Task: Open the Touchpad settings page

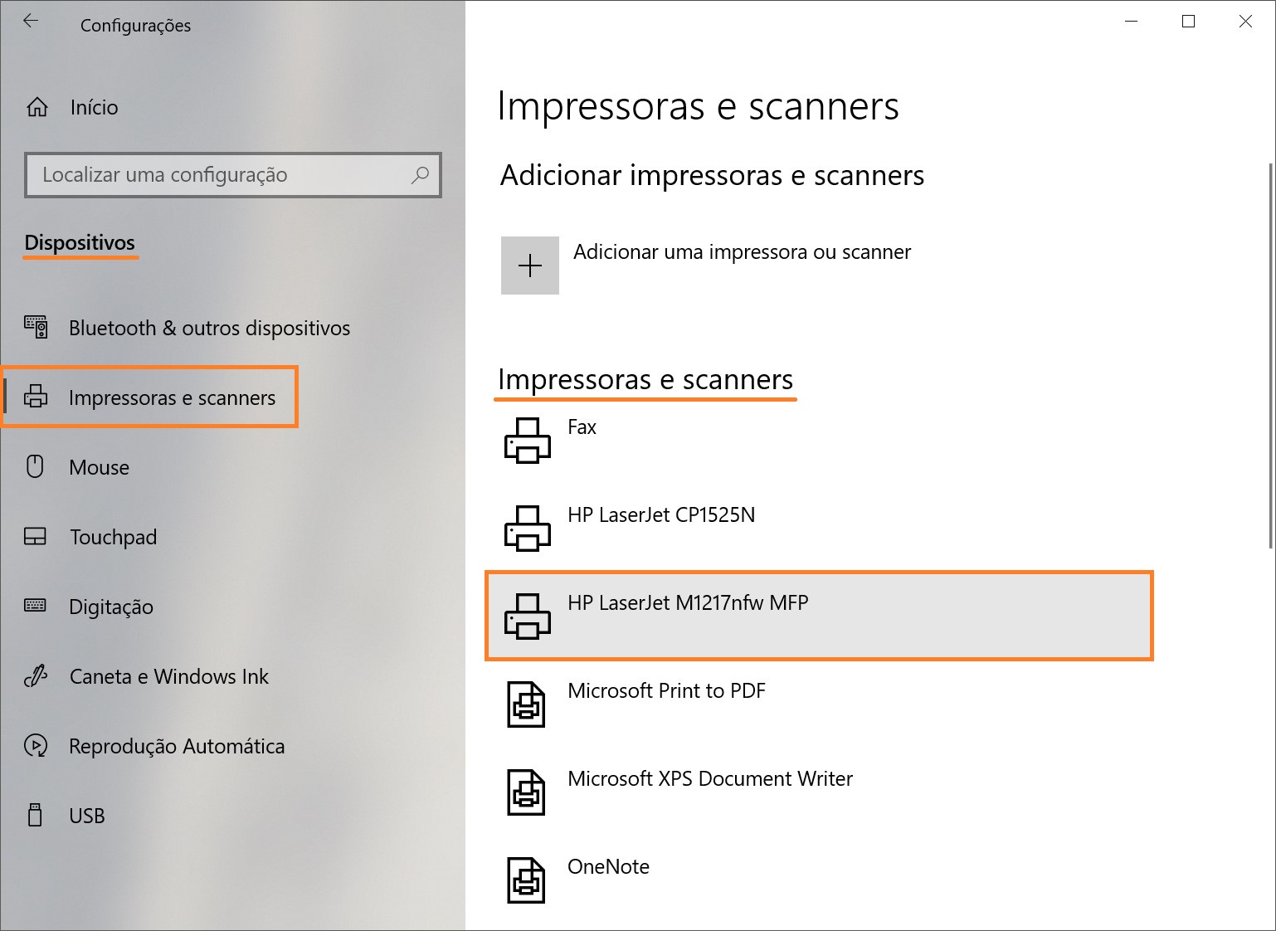Action: [114, 538]
